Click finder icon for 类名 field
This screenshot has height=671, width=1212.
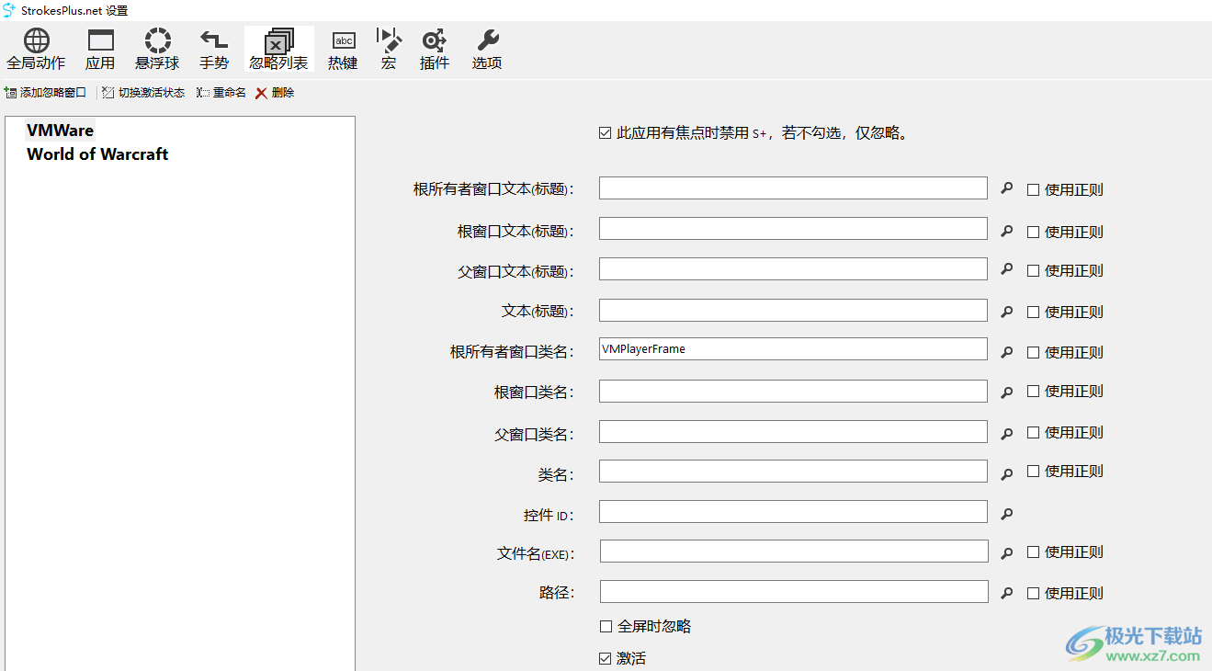pyautogui.click(x=1006, y=473)
